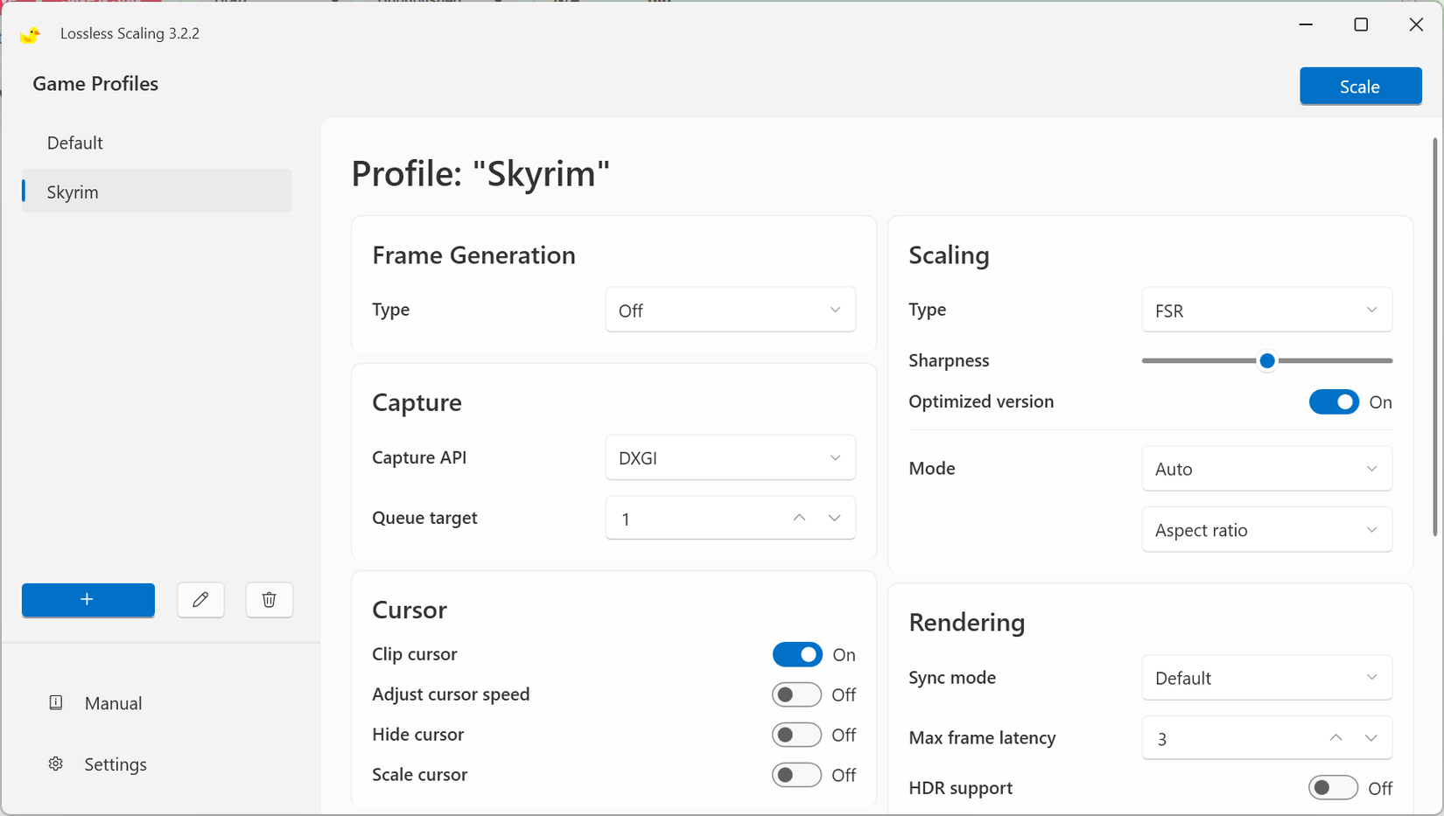Click the up chevron on Queue target

coord(798,518)
